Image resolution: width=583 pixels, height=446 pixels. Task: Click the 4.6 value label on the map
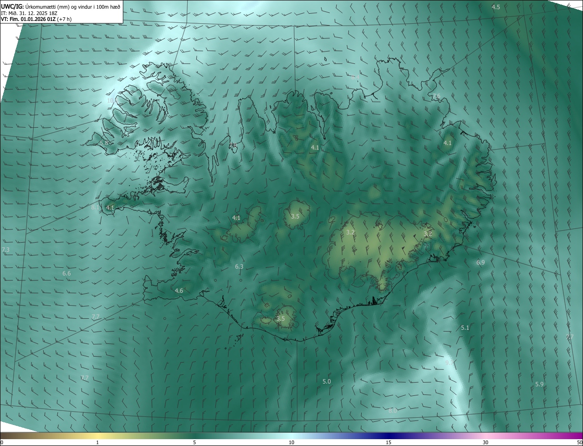pyautogui.click(x=179, y=290)
